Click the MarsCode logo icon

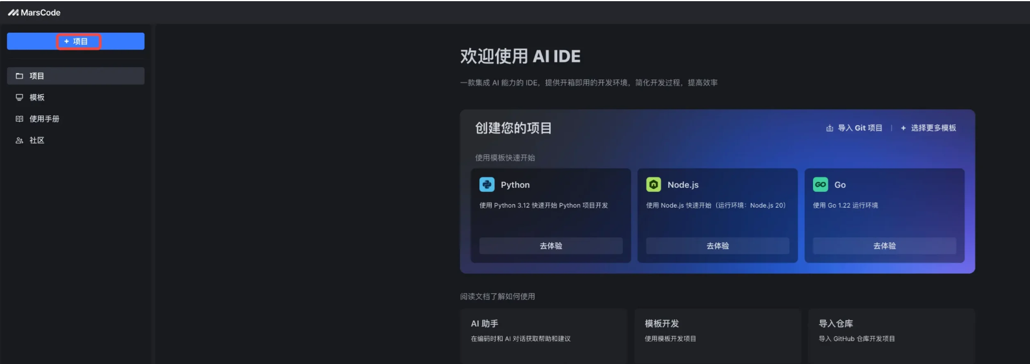coord(13,12)
